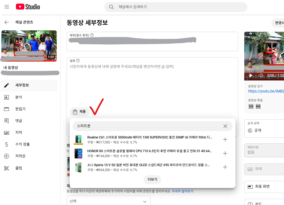
Task: Click the title help question icon
Action: click(92, 35)
